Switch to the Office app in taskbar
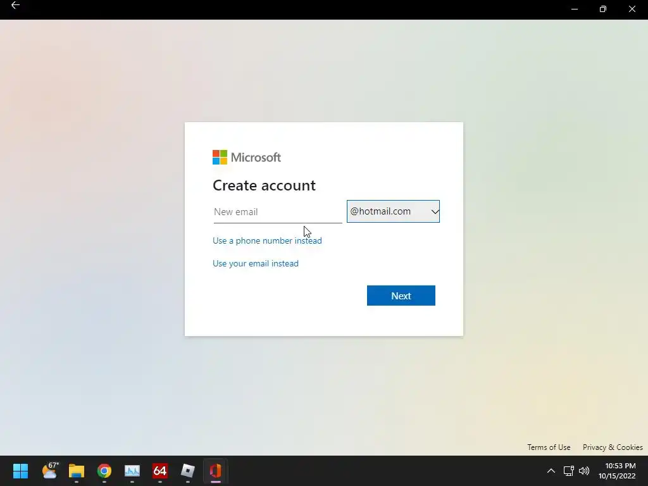This screenshot has height=486, width=648. [216, 471]
